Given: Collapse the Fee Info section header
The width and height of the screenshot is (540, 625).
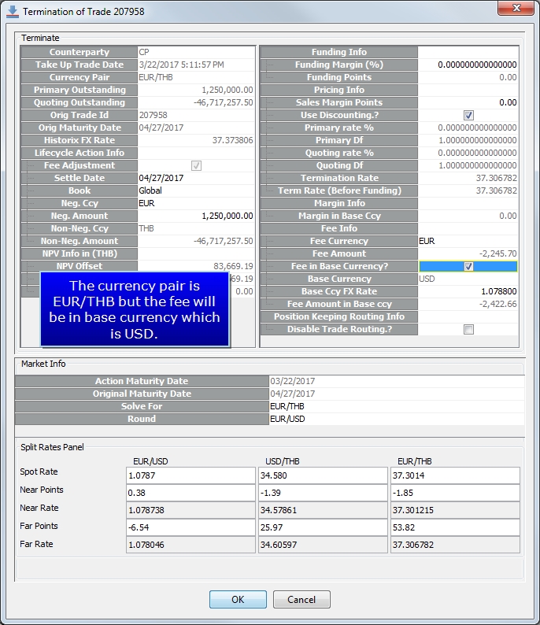Looking at the screenshot, I should point(339,228).
